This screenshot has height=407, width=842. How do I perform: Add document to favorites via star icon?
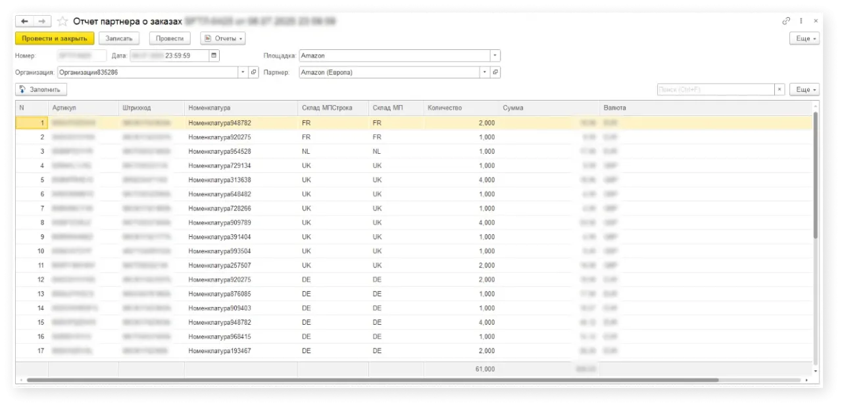click(x=62, y=20)
